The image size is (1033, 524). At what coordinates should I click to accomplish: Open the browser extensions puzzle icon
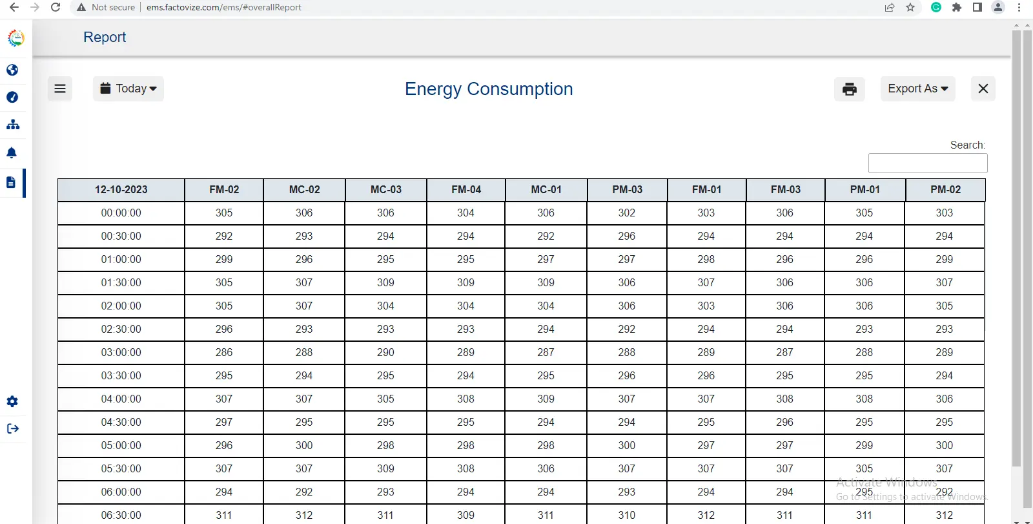957,7
